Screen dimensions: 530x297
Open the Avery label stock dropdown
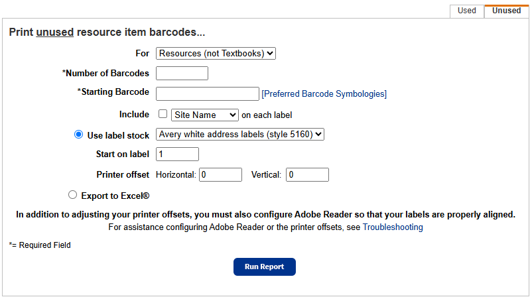click(239, 135)
